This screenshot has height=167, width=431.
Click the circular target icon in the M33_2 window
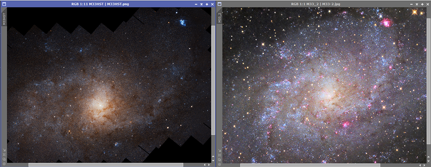(219, 164)
